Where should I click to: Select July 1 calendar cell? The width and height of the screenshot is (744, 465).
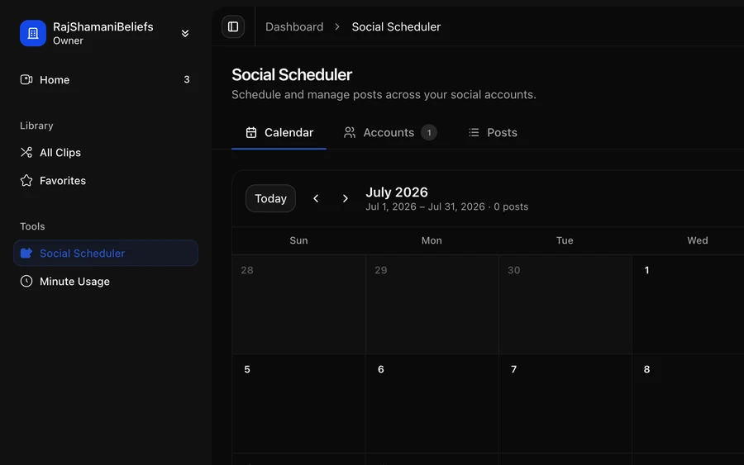tap(688, 305)
